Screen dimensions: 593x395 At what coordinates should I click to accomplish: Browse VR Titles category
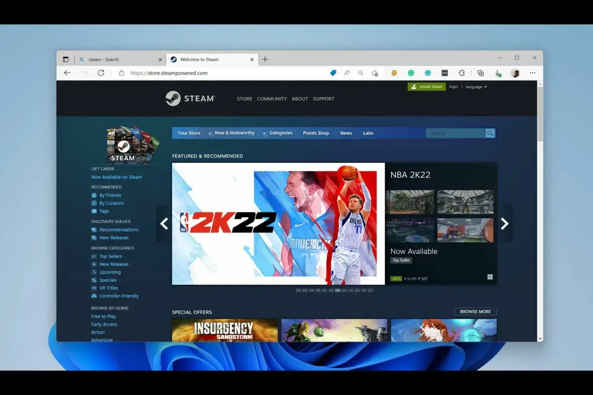(108, 288)
